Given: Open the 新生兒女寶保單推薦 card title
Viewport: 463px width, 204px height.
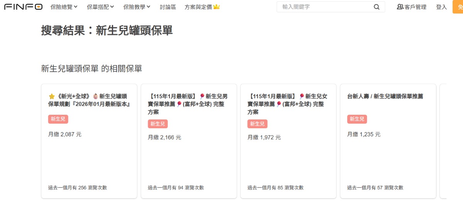Looking at the screenshot, I should coord(287,104).
